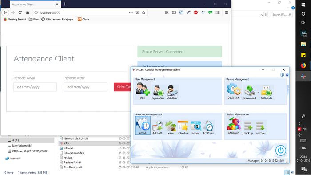Go to Firefox home page

point(28,12)
